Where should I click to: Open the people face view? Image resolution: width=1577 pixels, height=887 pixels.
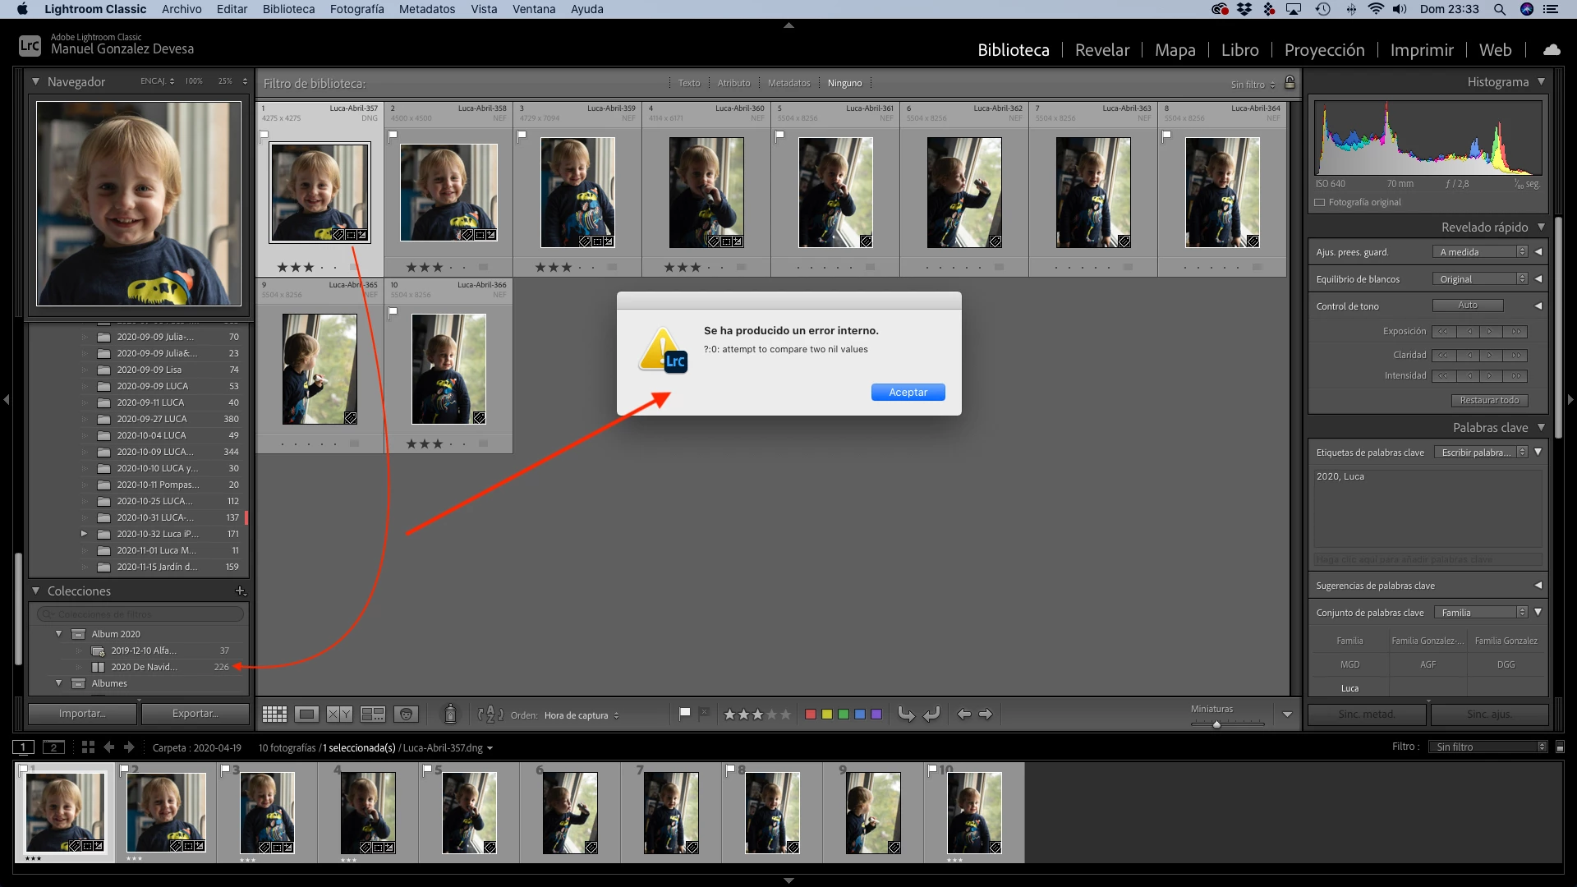click(x=406, y=715)
